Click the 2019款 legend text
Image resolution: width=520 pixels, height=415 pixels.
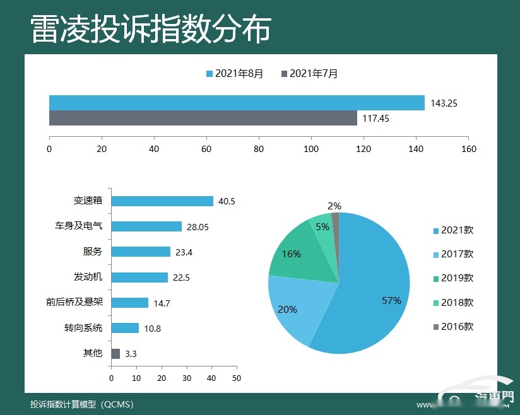[458, 278]
